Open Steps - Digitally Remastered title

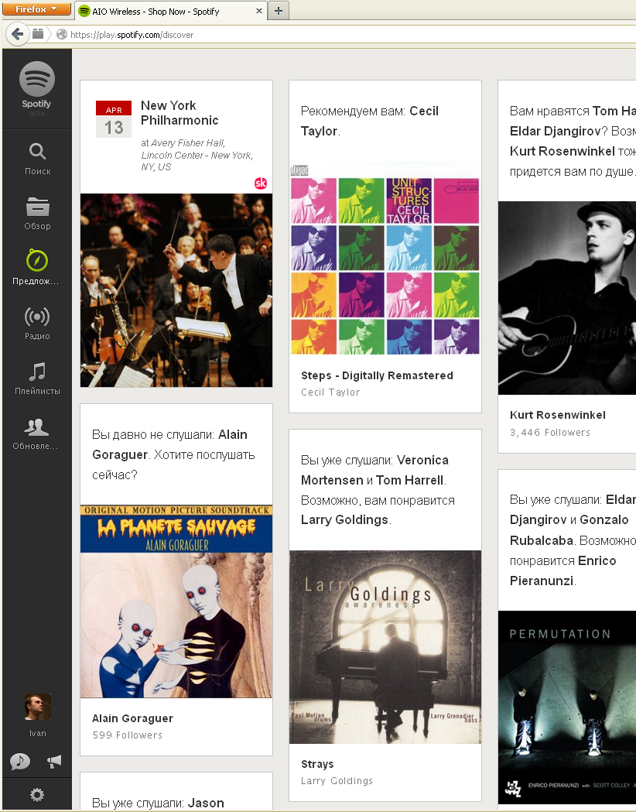click(x=377, y=375)
